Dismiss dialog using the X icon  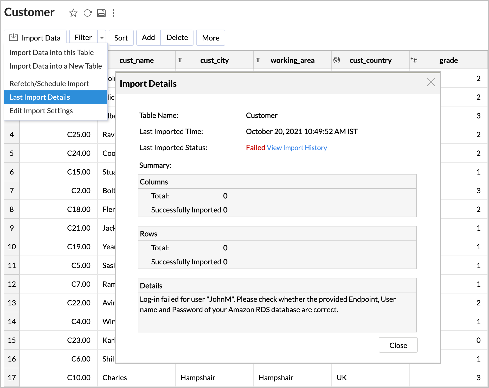point(431,83)
